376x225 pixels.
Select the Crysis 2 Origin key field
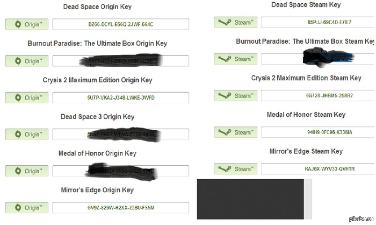[120, 98]
